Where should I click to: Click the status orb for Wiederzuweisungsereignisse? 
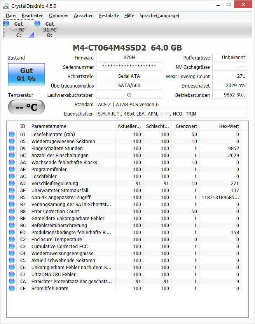click(12, 253)
